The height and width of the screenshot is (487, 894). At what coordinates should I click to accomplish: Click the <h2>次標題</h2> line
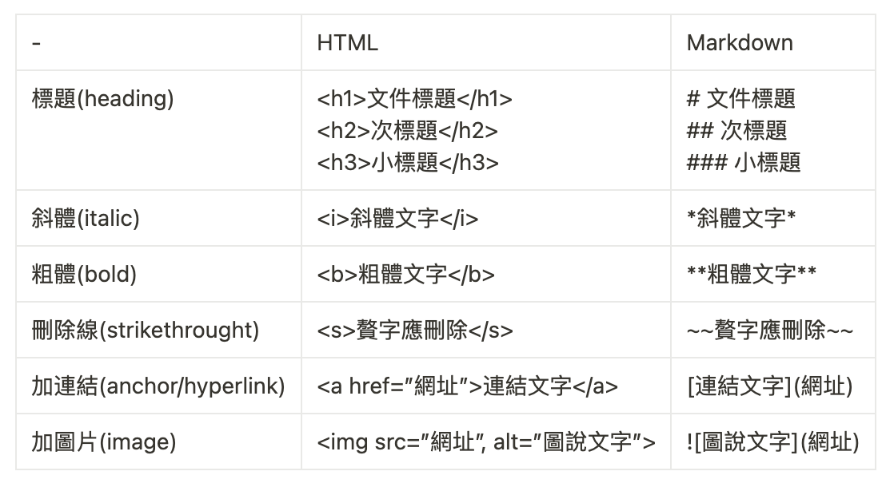click(x=407, y=131)
